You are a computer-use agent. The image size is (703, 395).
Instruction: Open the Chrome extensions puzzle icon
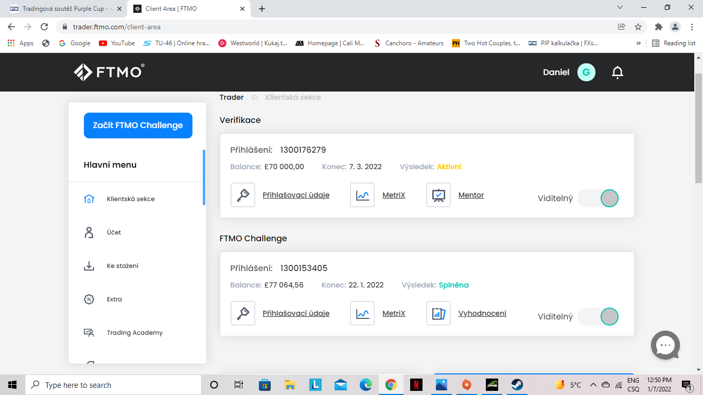click(658, 27)
